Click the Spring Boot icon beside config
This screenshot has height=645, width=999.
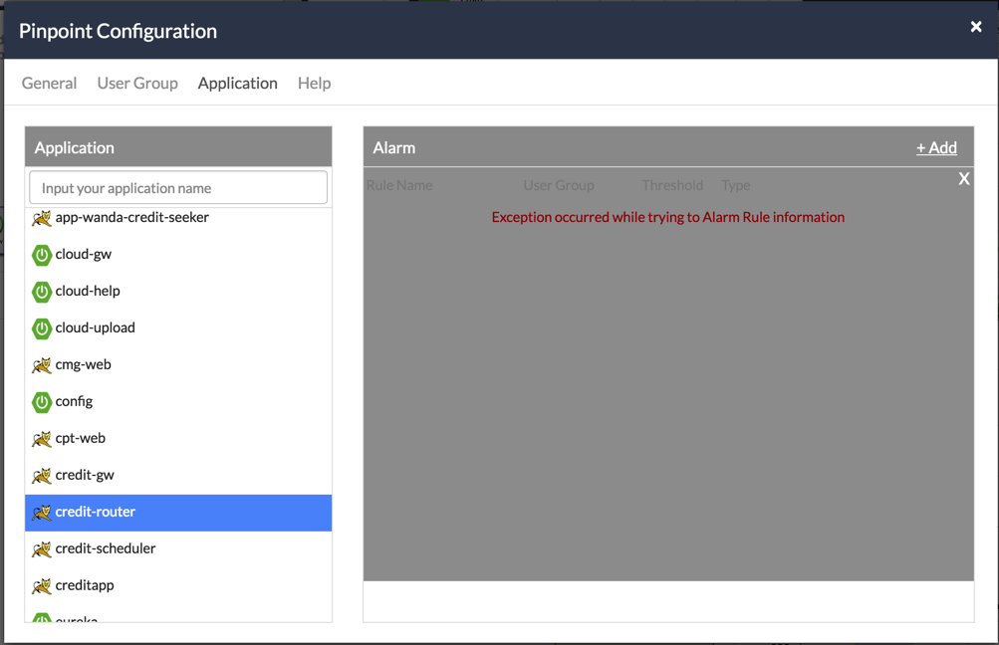[42, 402]
